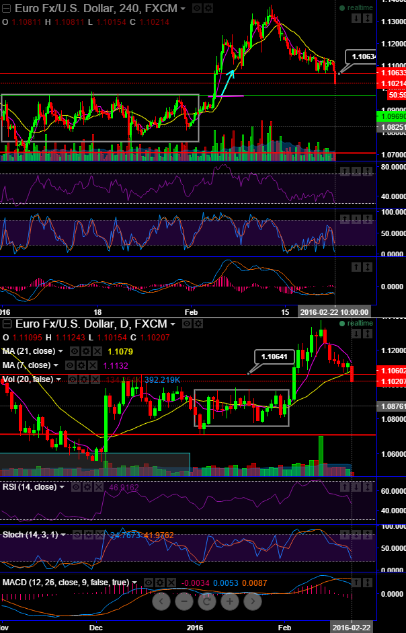The width and height of the screenshot is (406, 633).
Task: Hide the RSI (14, close) plot
Action: pyautogui.click(x=76, y=487)
